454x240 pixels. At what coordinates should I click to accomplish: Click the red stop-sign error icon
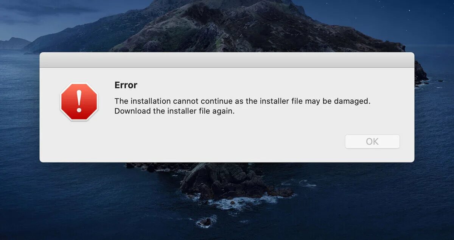(x=79, y=102)
